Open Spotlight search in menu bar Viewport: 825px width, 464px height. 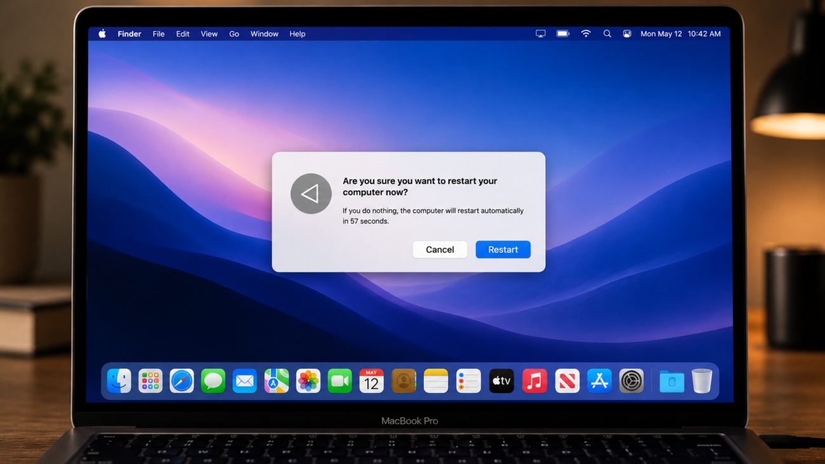[x=607, y=34]
